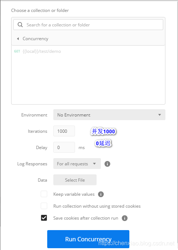This screenshot has height=250, width=178.
Task: Click info icon beside Keep variable values
Action: 101,194
